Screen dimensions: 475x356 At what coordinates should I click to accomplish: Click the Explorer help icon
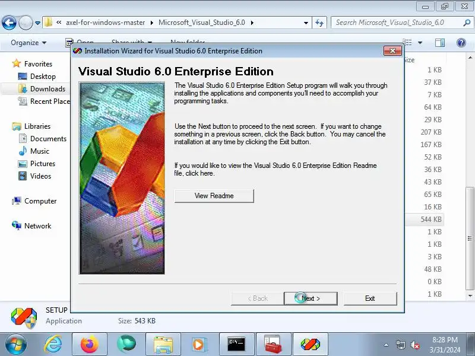(x=461, y=43)
